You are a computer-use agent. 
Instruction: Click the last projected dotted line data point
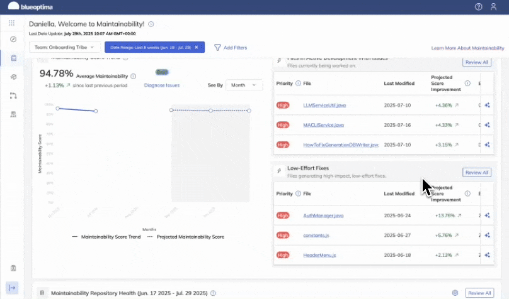click(x=249, y=111)
